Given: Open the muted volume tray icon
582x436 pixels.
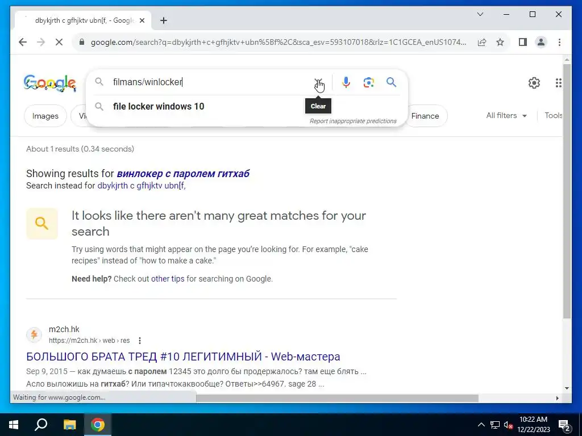Looking at the screenshot, I should [509, 425].
